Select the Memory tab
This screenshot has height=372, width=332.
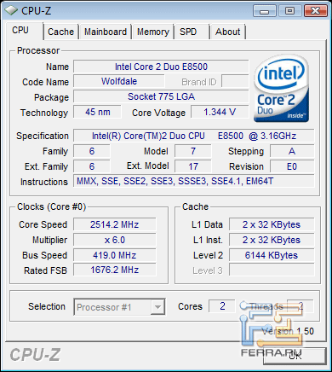pyautogui.click(x=153, y=32)
